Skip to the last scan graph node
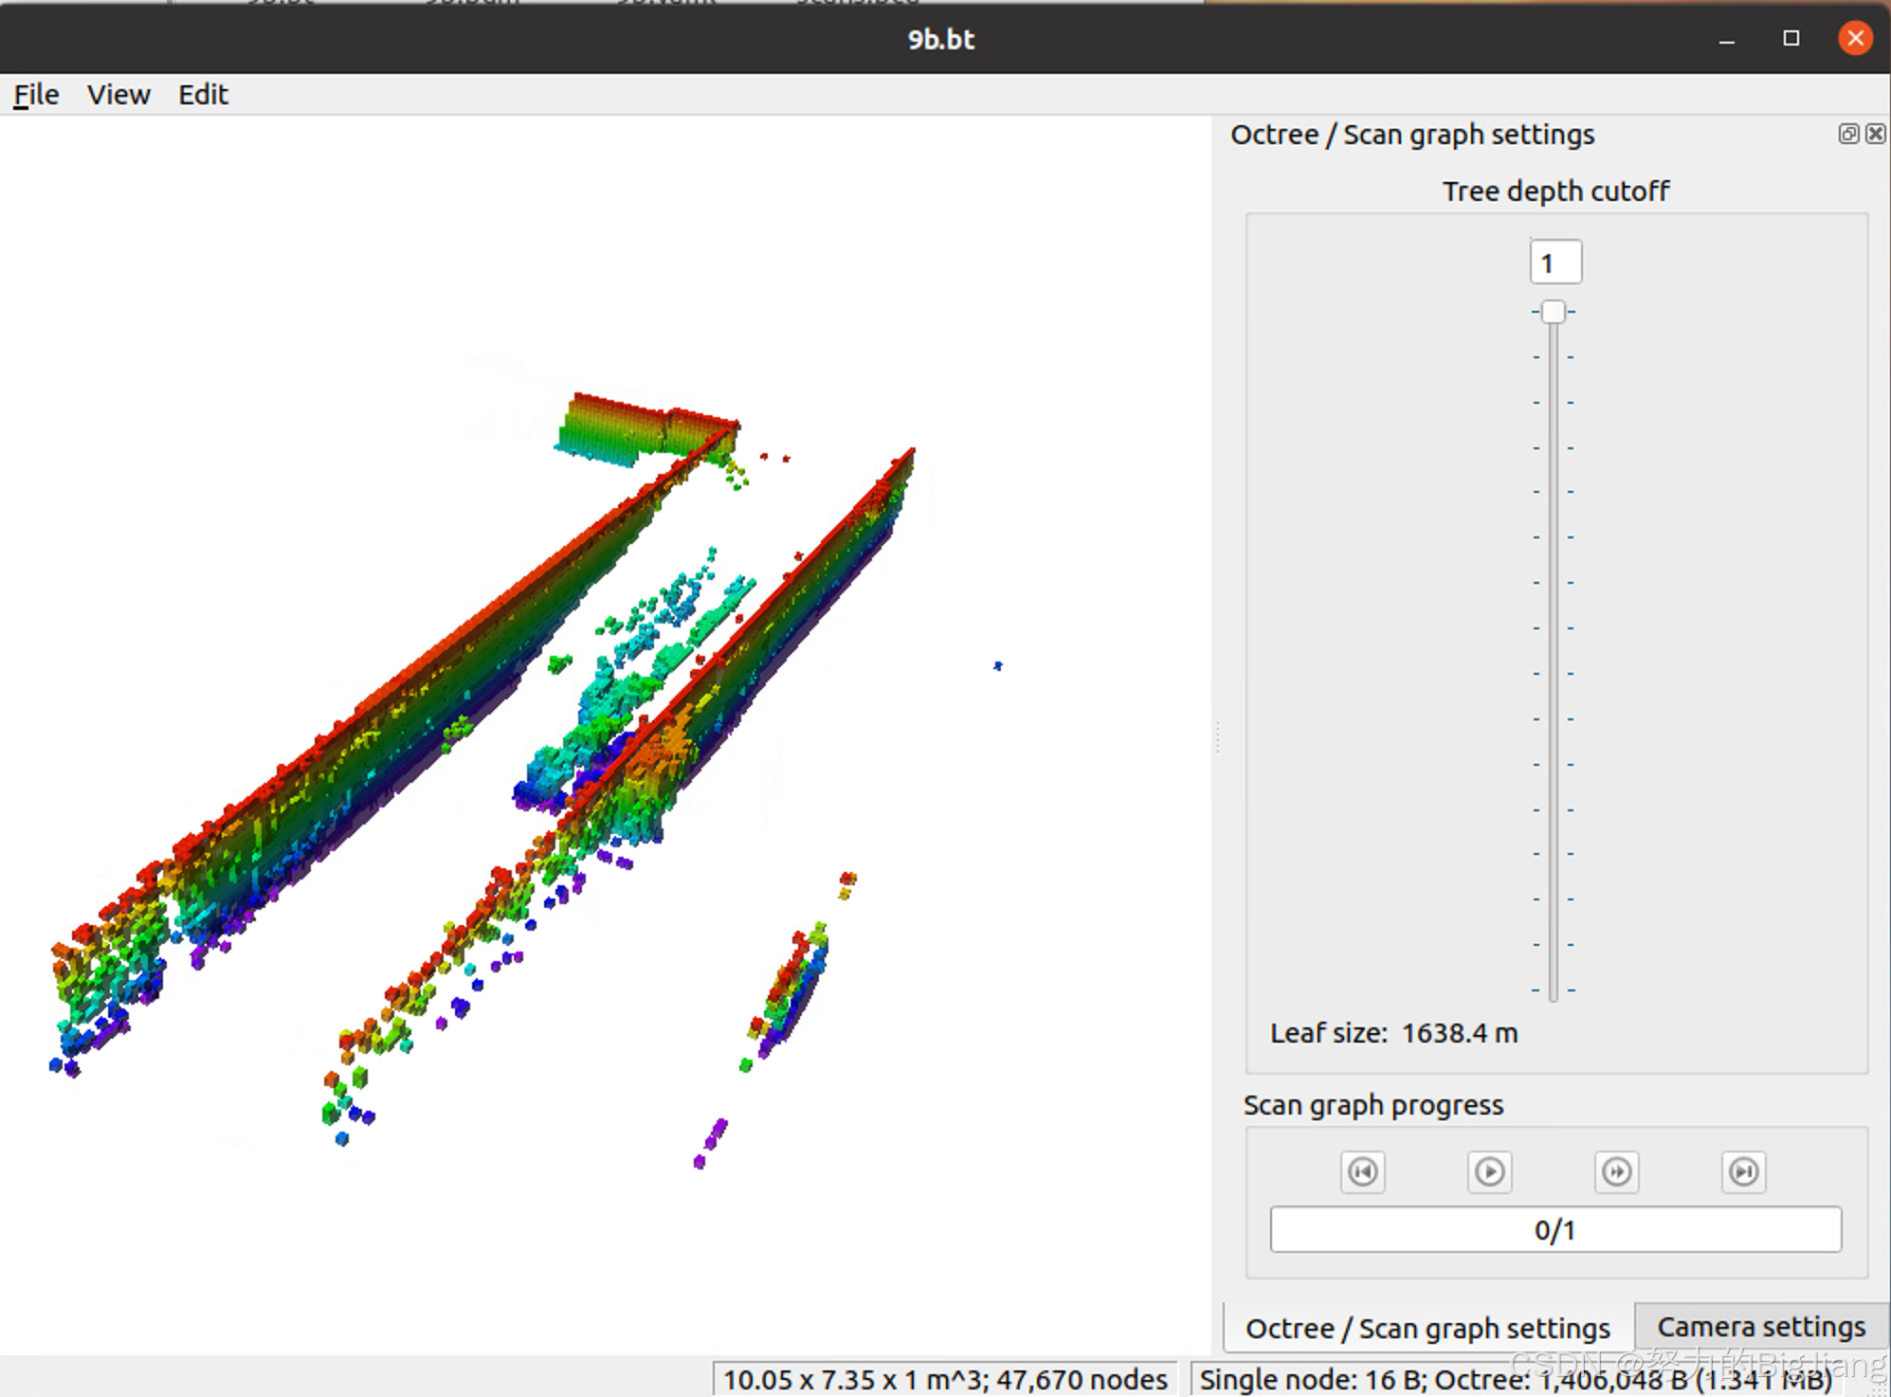This screenshot has height=1397, width=1891. (1743, 1172)
